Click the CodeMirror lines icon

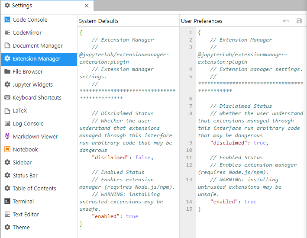[x=7, y=32]
